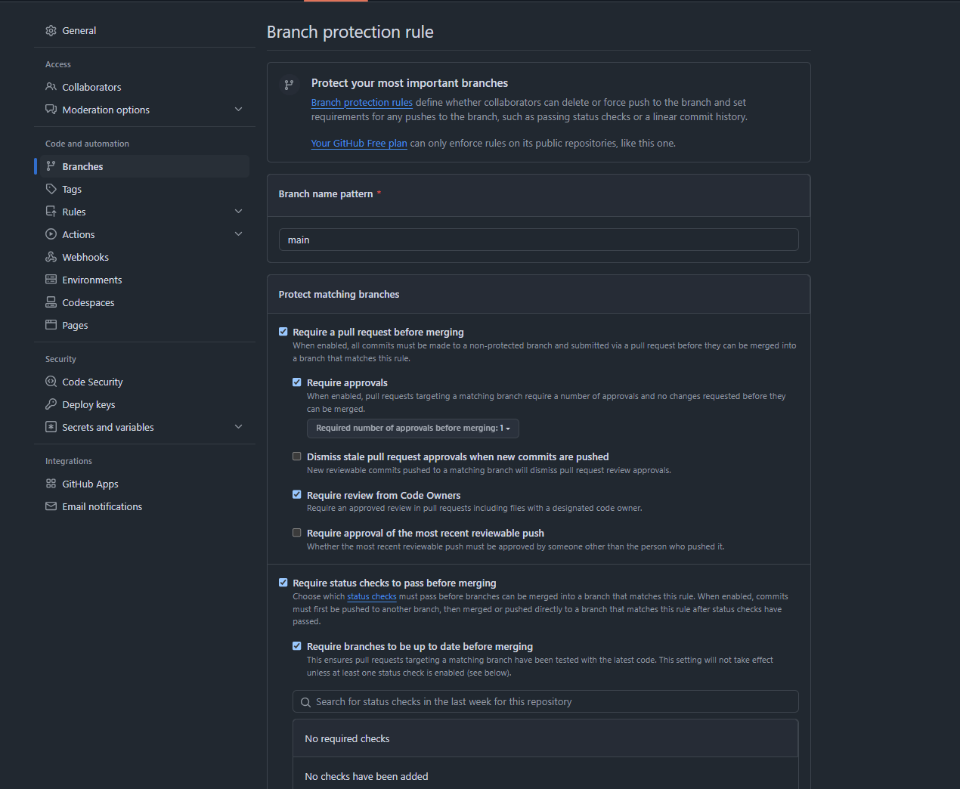Click the 'Protect matching branches' heading
The width and height of the screenshot is (960, 789).
tap(339, 295)
